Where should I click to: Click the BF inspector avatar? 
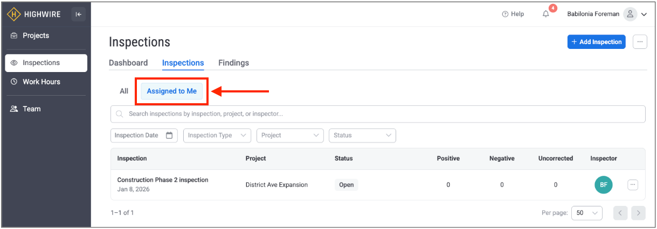[604, 185]
